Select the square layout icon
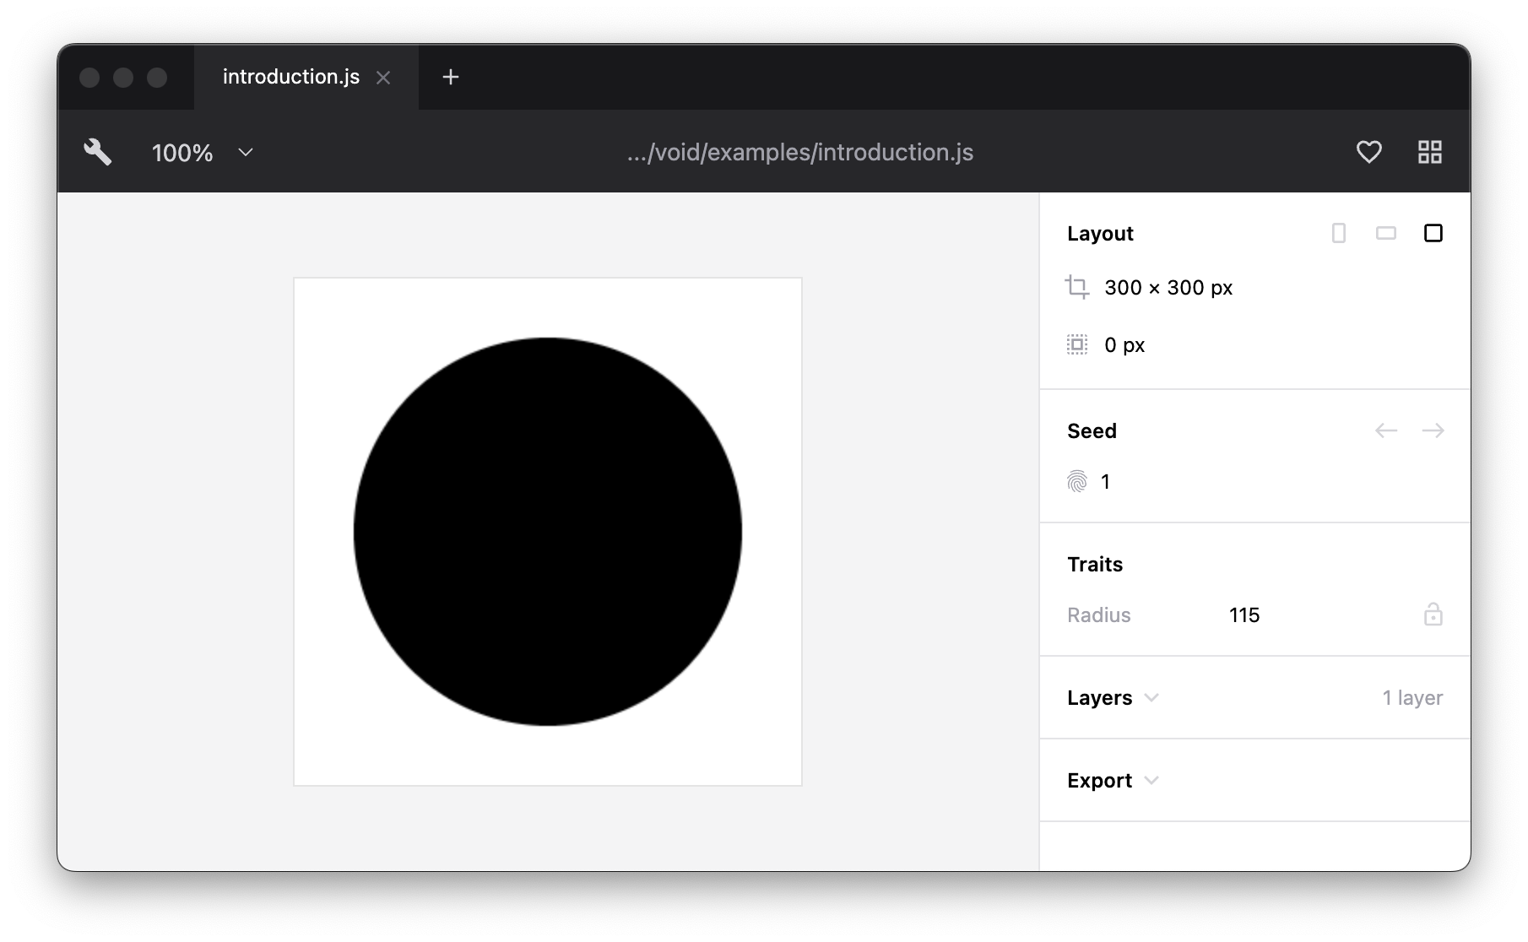 point(1433,233)
